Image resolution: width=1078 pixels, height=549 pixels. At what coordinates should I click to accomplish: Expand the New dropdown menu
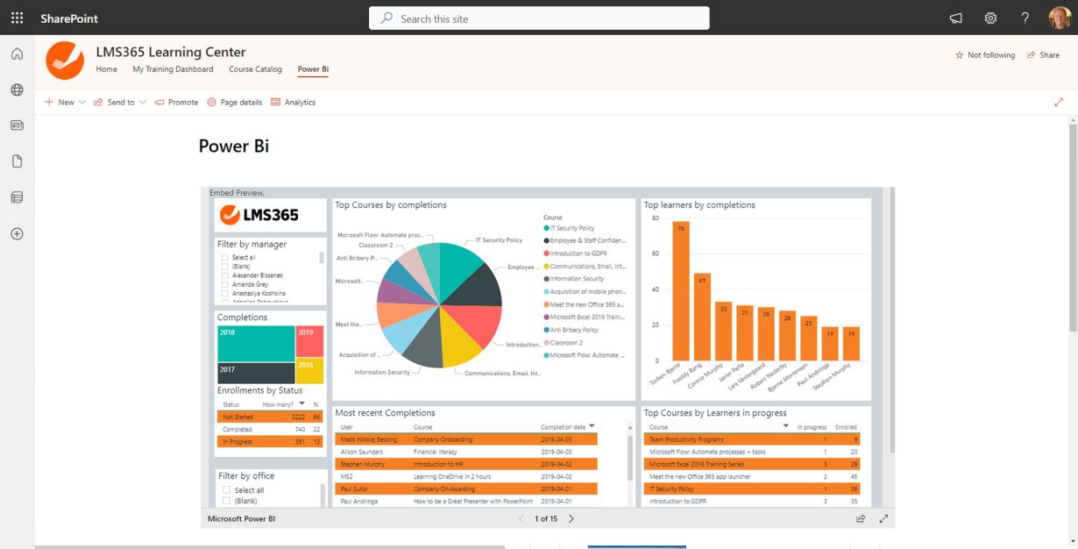click(x=64, y=103)
